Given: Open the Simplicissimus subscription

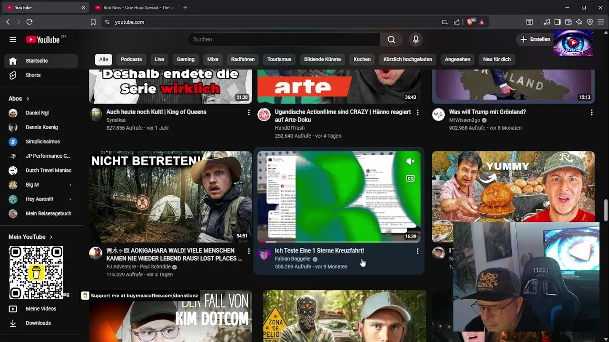Looking at the screenshot, I should tap(41, 142).
